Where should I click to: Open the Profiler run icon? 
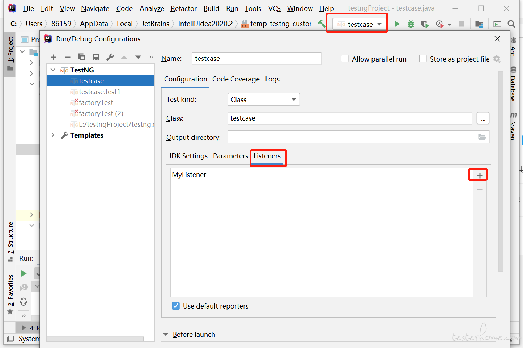(x=440, y=24)
